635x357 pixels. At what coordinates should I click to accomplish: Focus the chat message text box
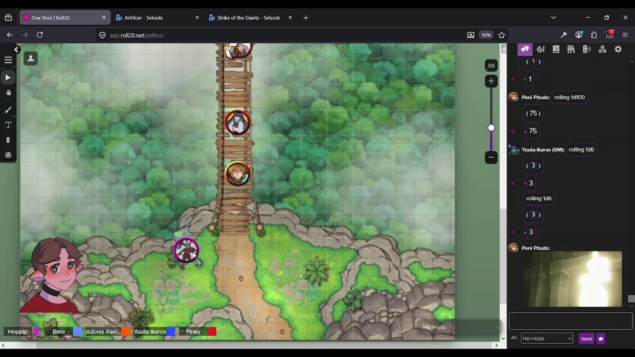click(x=571, y=321)
